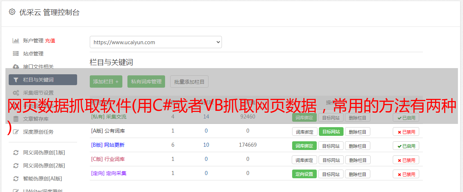Click green 定向设置 button
This screenshot has width=463, height=192.
click(304, 174)
